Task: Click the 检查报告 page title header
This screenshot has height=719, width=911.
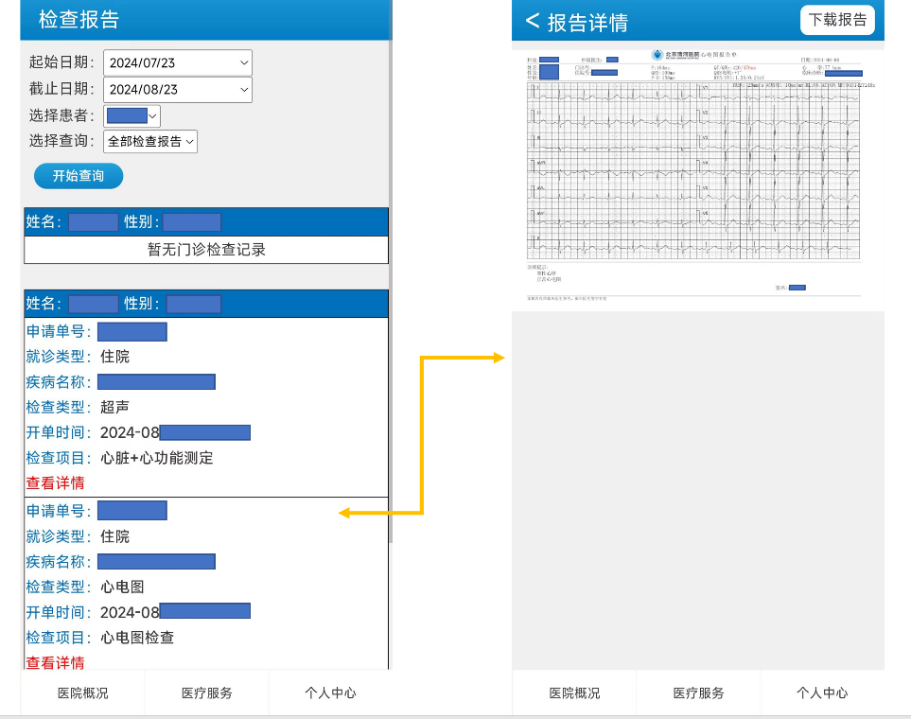Action: point(79,20)
